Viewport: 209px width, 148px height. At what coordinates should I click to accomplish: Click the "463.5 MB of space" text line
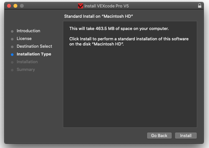click(x=119, y=29)
